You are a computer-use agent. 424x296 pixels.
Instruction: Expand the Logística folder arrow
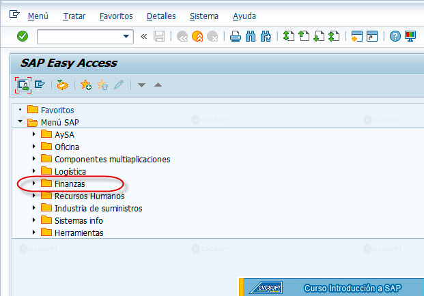pos(34,171)
